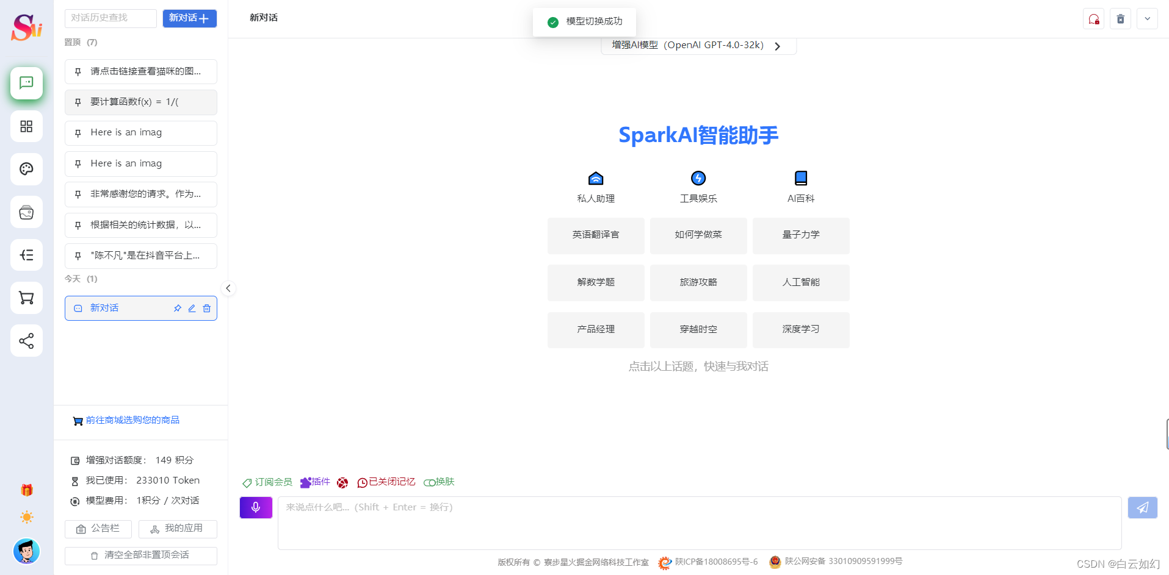Open the share sidebar icon
Screen dimensions: 1169x575
[26, 341]
